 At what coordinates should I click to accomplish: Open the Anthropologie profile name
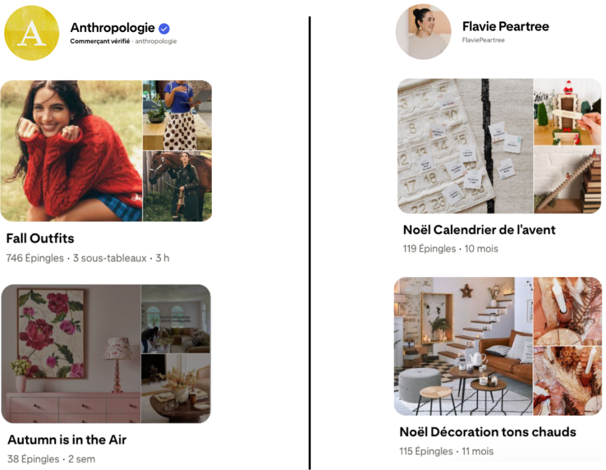click(x=112, y=28)
